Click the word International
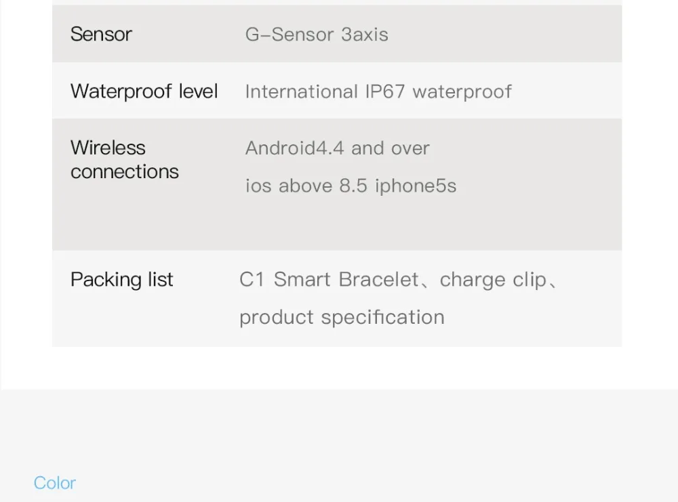This screenshot has width=678, height=502. click(301, 91)
